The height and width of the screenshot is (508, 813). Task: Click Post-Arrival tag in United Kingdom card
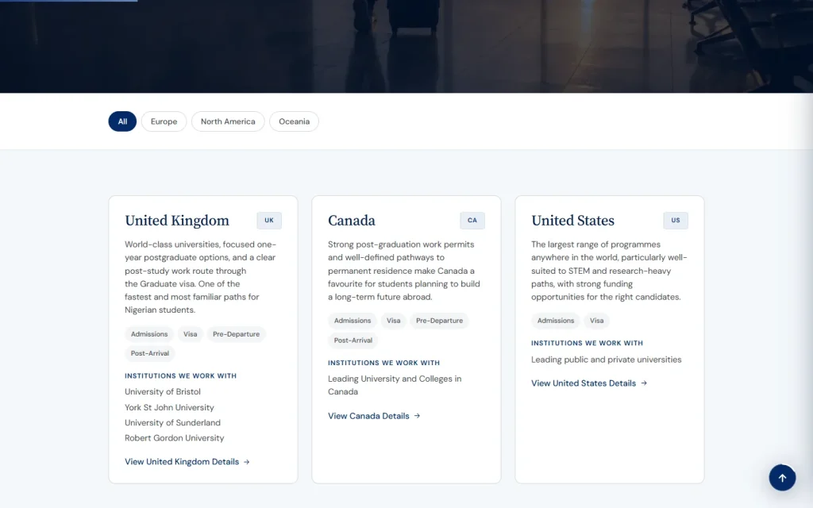[150, 353]
